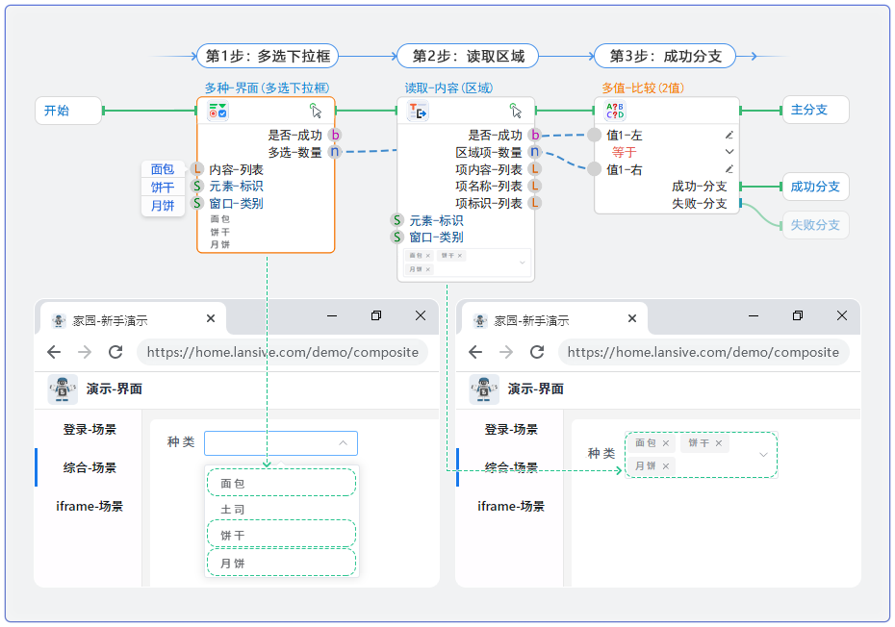Remove the 月饼 tag in right browser

click(x=665, y=466)
